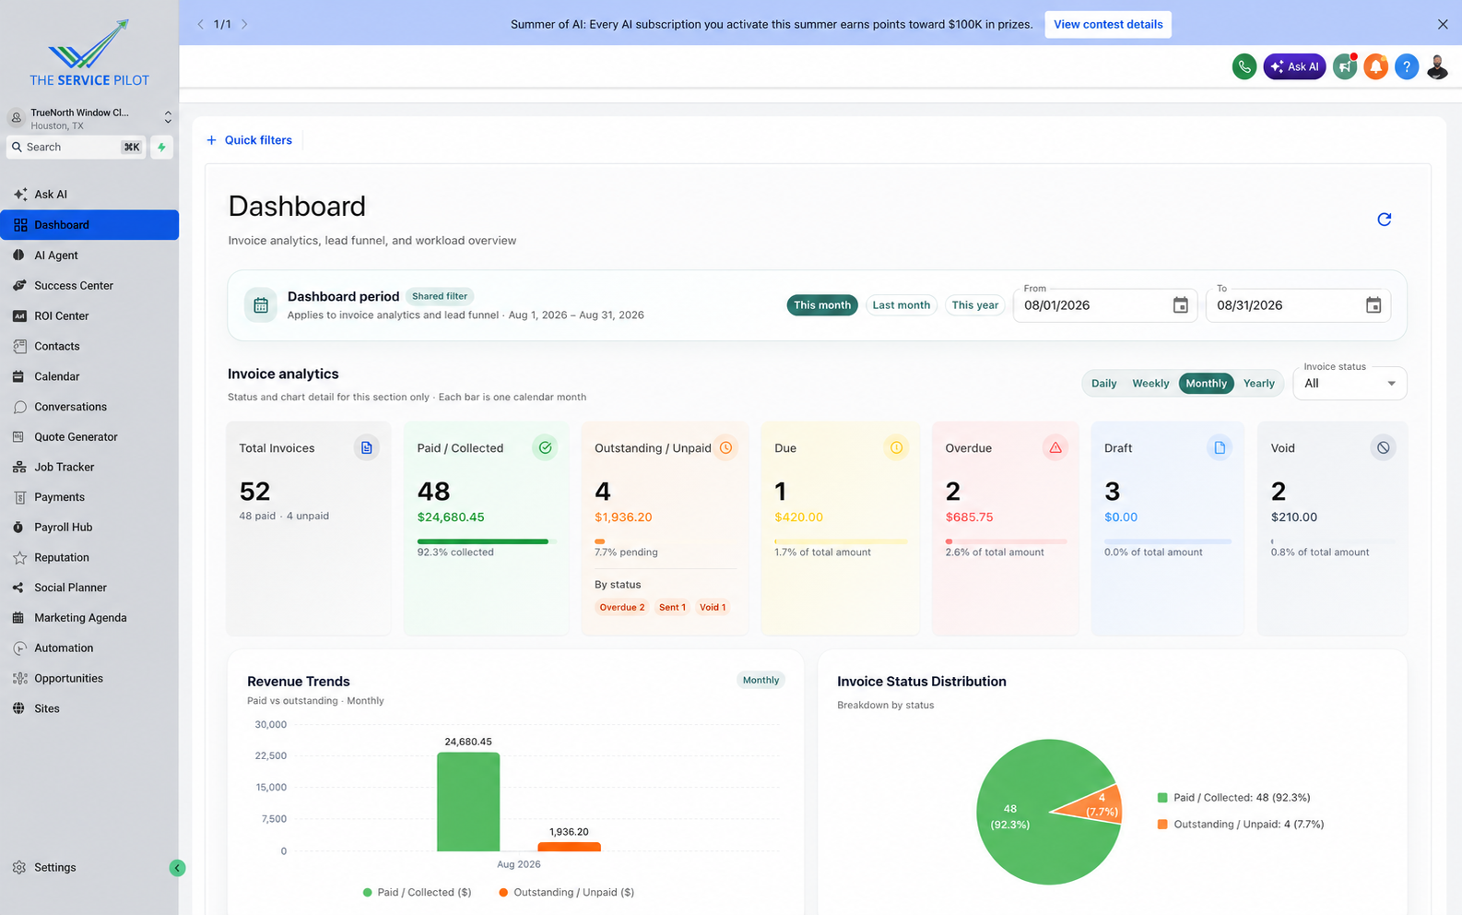
Task: Click the megaphone announcements icon
Action: point(1345,66)
